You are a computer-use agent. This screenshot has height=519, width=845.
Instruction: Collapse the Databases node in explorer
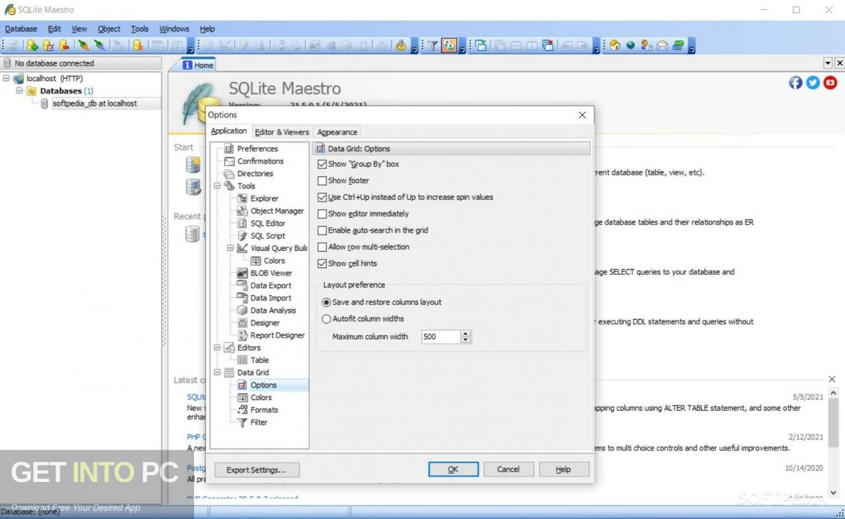tap(19, 90)
